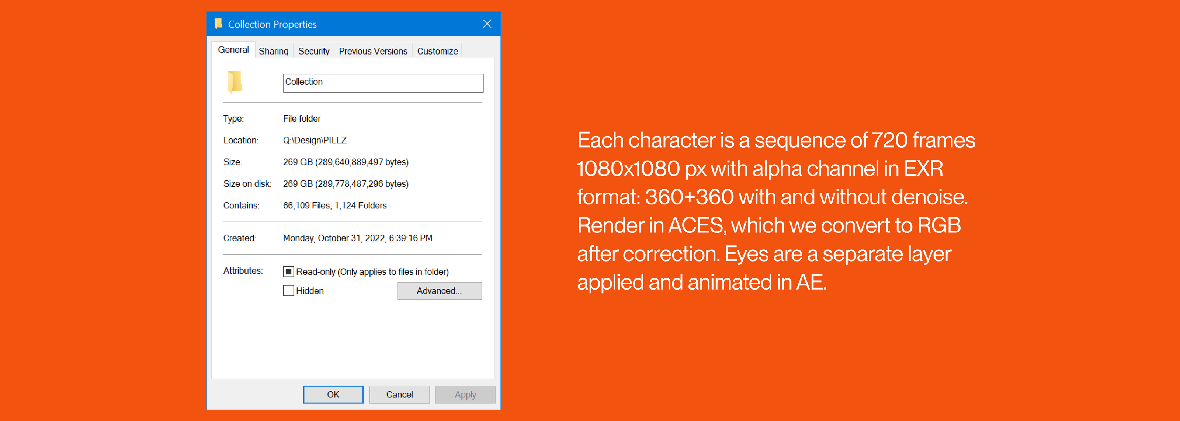Click the Collection folder name field

pyautogui.click(x=383, y=83)
